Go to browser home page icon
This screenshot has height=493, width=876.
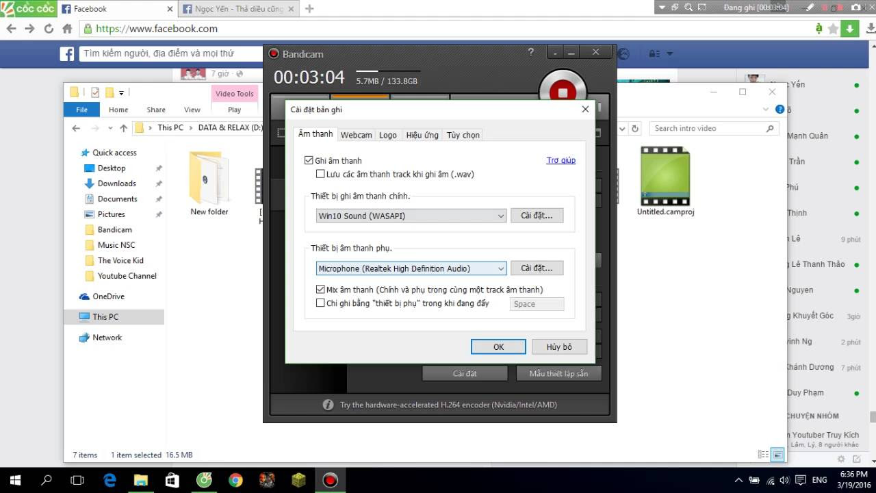[x=67, y=29]
